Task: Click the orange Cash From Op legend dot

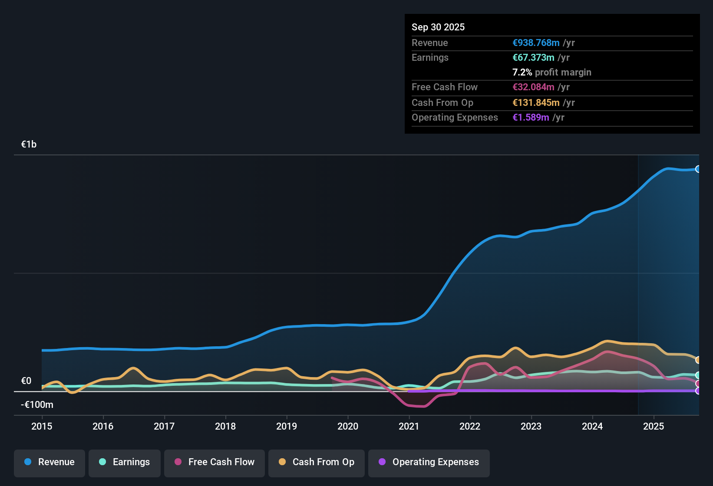Action: coord(282,462)
